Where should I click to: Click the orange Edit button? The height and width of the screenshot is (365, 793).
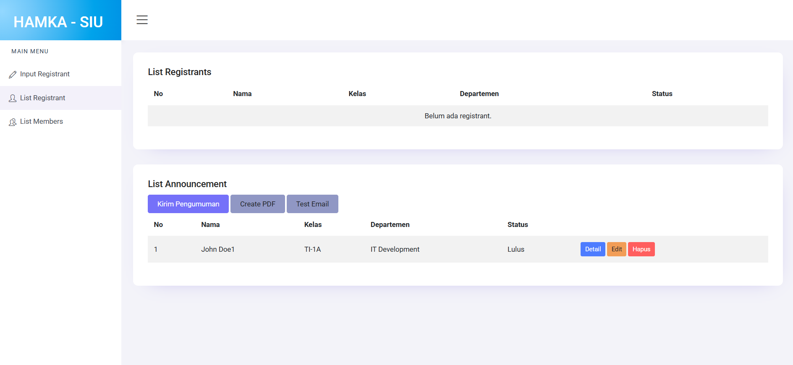click(616, 249)
